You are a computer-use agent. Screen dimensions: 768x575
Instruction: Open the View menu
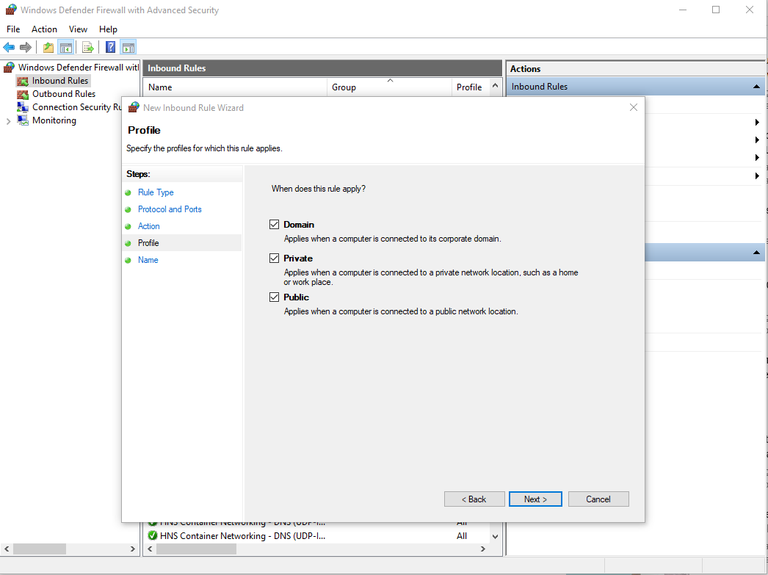(78, 29)
